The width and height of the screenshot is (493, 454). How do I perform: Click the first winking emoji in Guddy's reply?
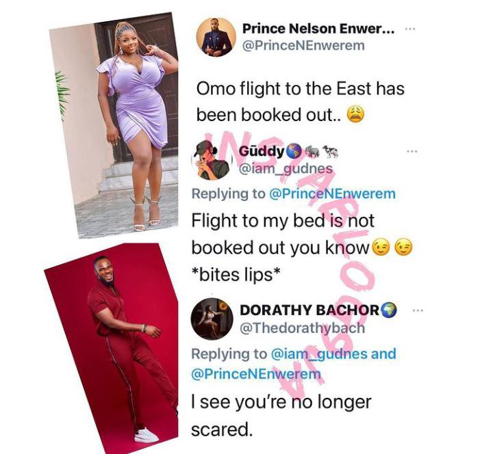coord(381,248)
